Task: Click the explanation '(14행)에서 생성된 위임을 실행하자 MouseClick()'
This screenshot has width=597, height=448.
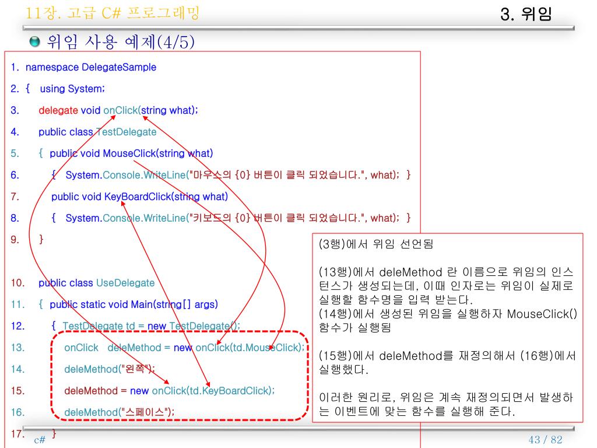Action: [448, 321]
